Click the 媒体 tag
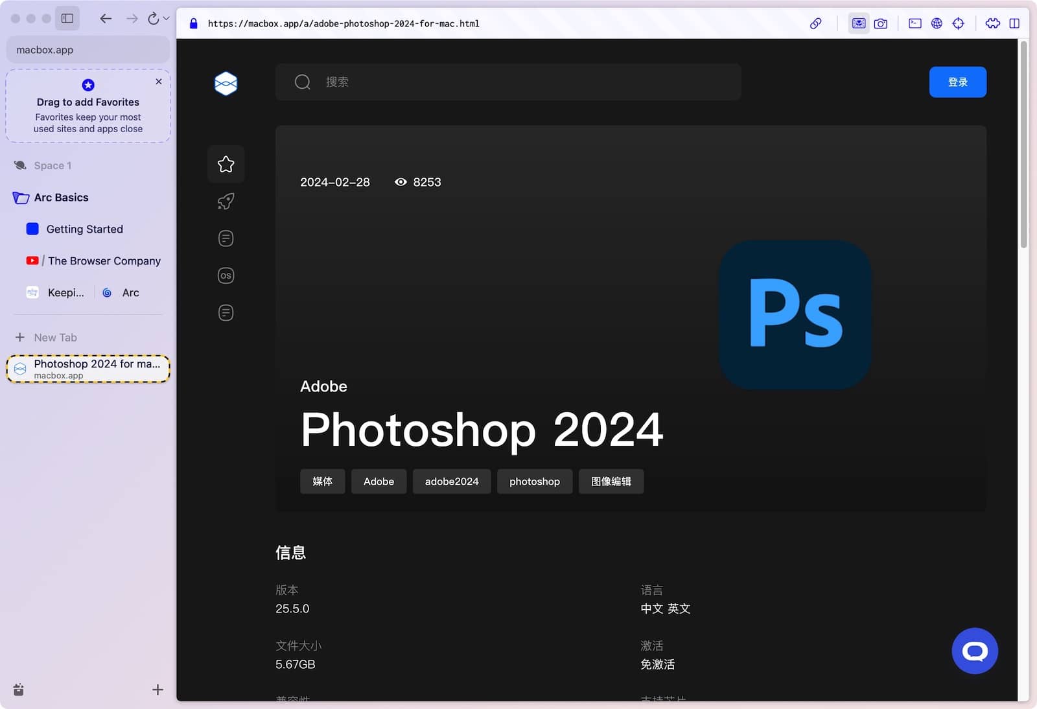The width and height of the screenshot is (1037, 709). (322, 481)
